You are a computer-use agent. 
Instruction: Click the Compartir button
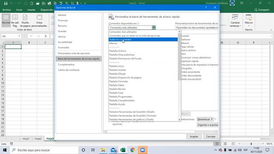[262, 10]
